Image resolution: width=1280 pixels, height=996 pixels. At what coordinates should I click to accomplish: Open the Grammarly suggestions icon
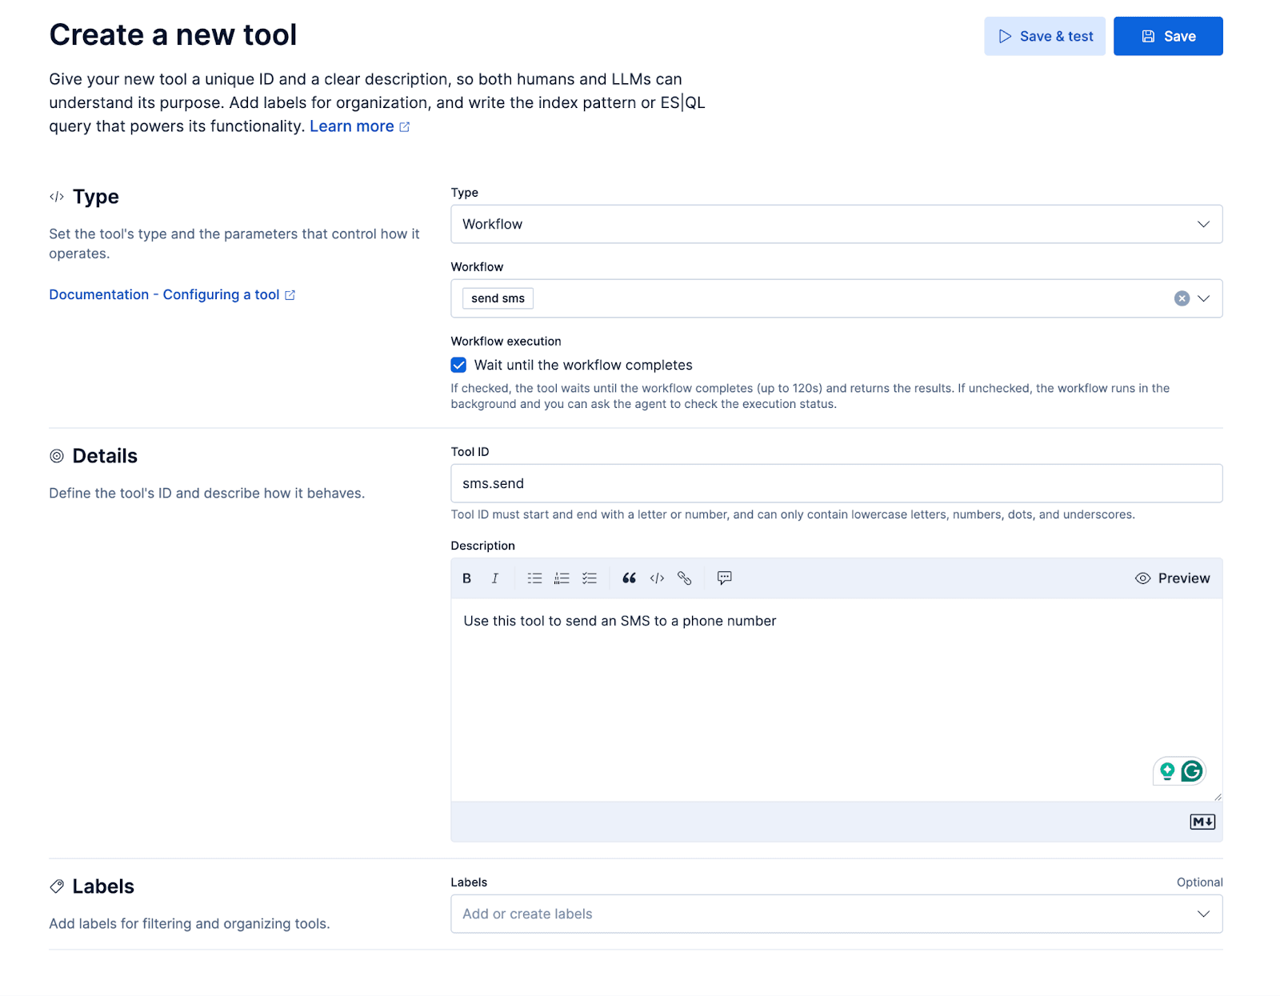click(x=1191, y=770)
